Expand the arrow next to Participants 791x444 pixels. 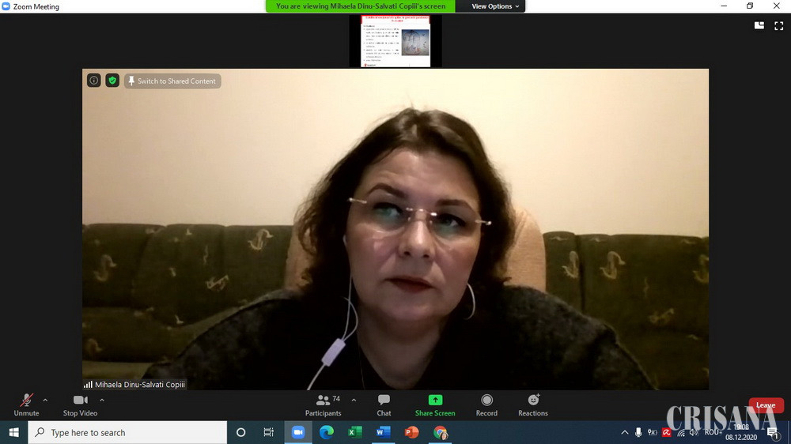tap(354, 400)
